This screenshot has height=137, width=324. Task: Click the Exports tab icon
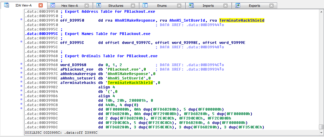[x=238, y=5]
